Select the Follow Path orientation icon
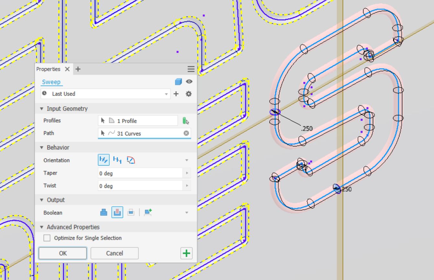 click(104, 160)
